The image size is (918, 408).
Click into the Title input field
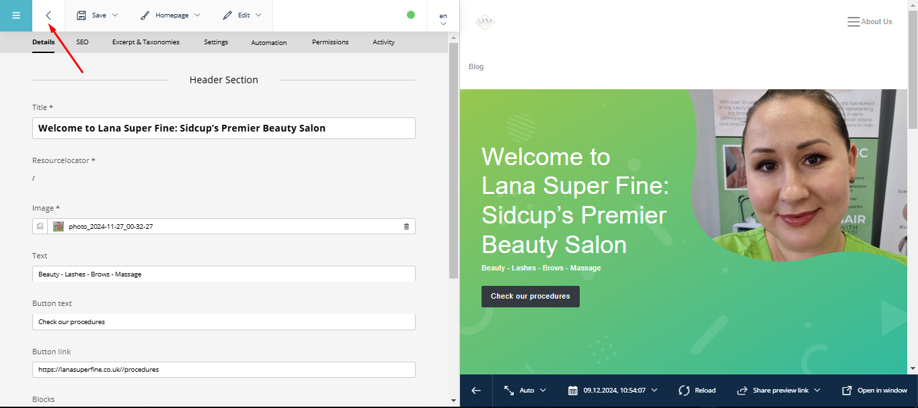click(223, 128)
